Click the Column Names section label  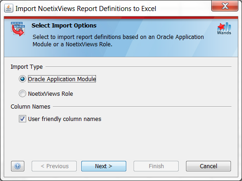30,106
